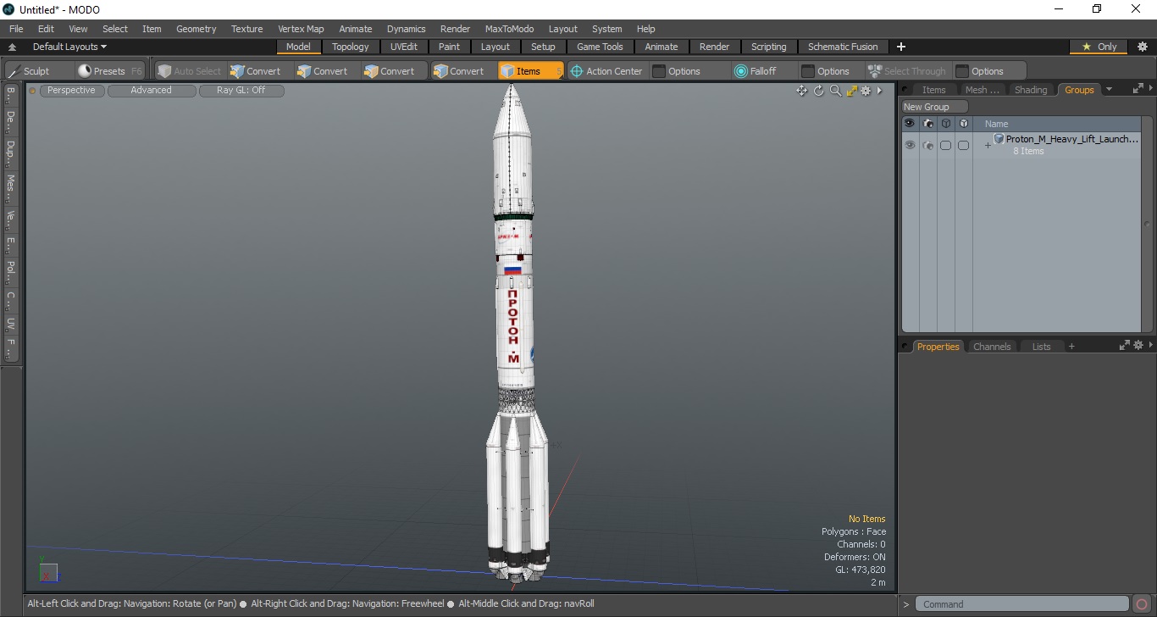Click the 'GL: 473,820' readout
Viewport: 1157px width, 617px height.
(860, 570)
